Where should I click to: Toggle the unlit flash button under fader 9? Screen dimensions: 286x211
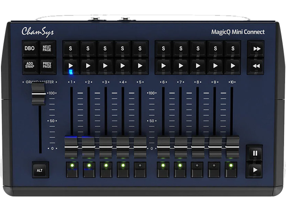pyautogui.click(x=214, y=170)
